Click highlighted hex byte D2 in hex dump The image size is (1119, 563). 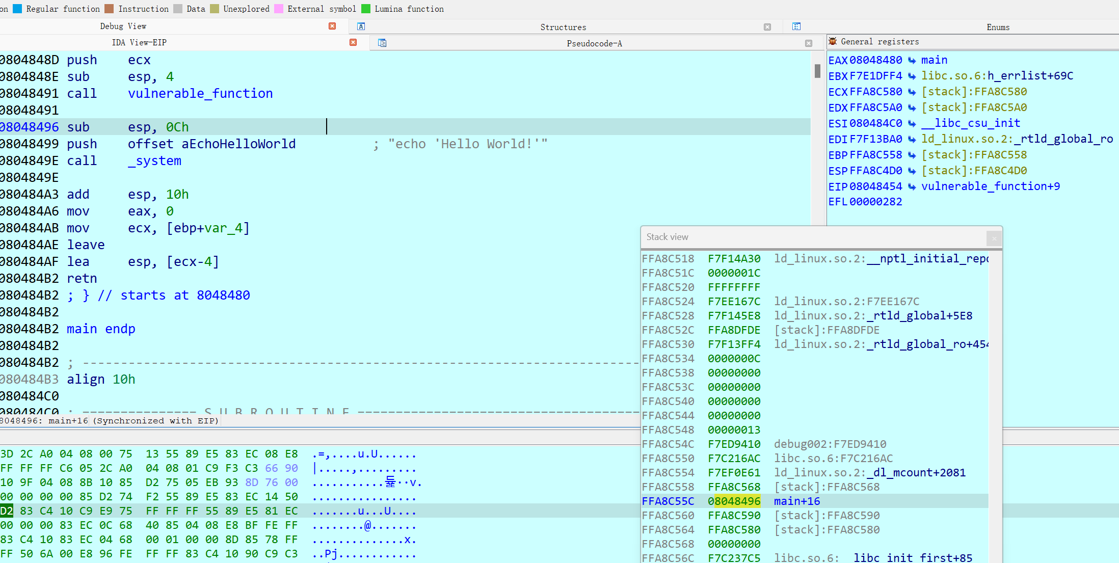[x=7, y=511]
